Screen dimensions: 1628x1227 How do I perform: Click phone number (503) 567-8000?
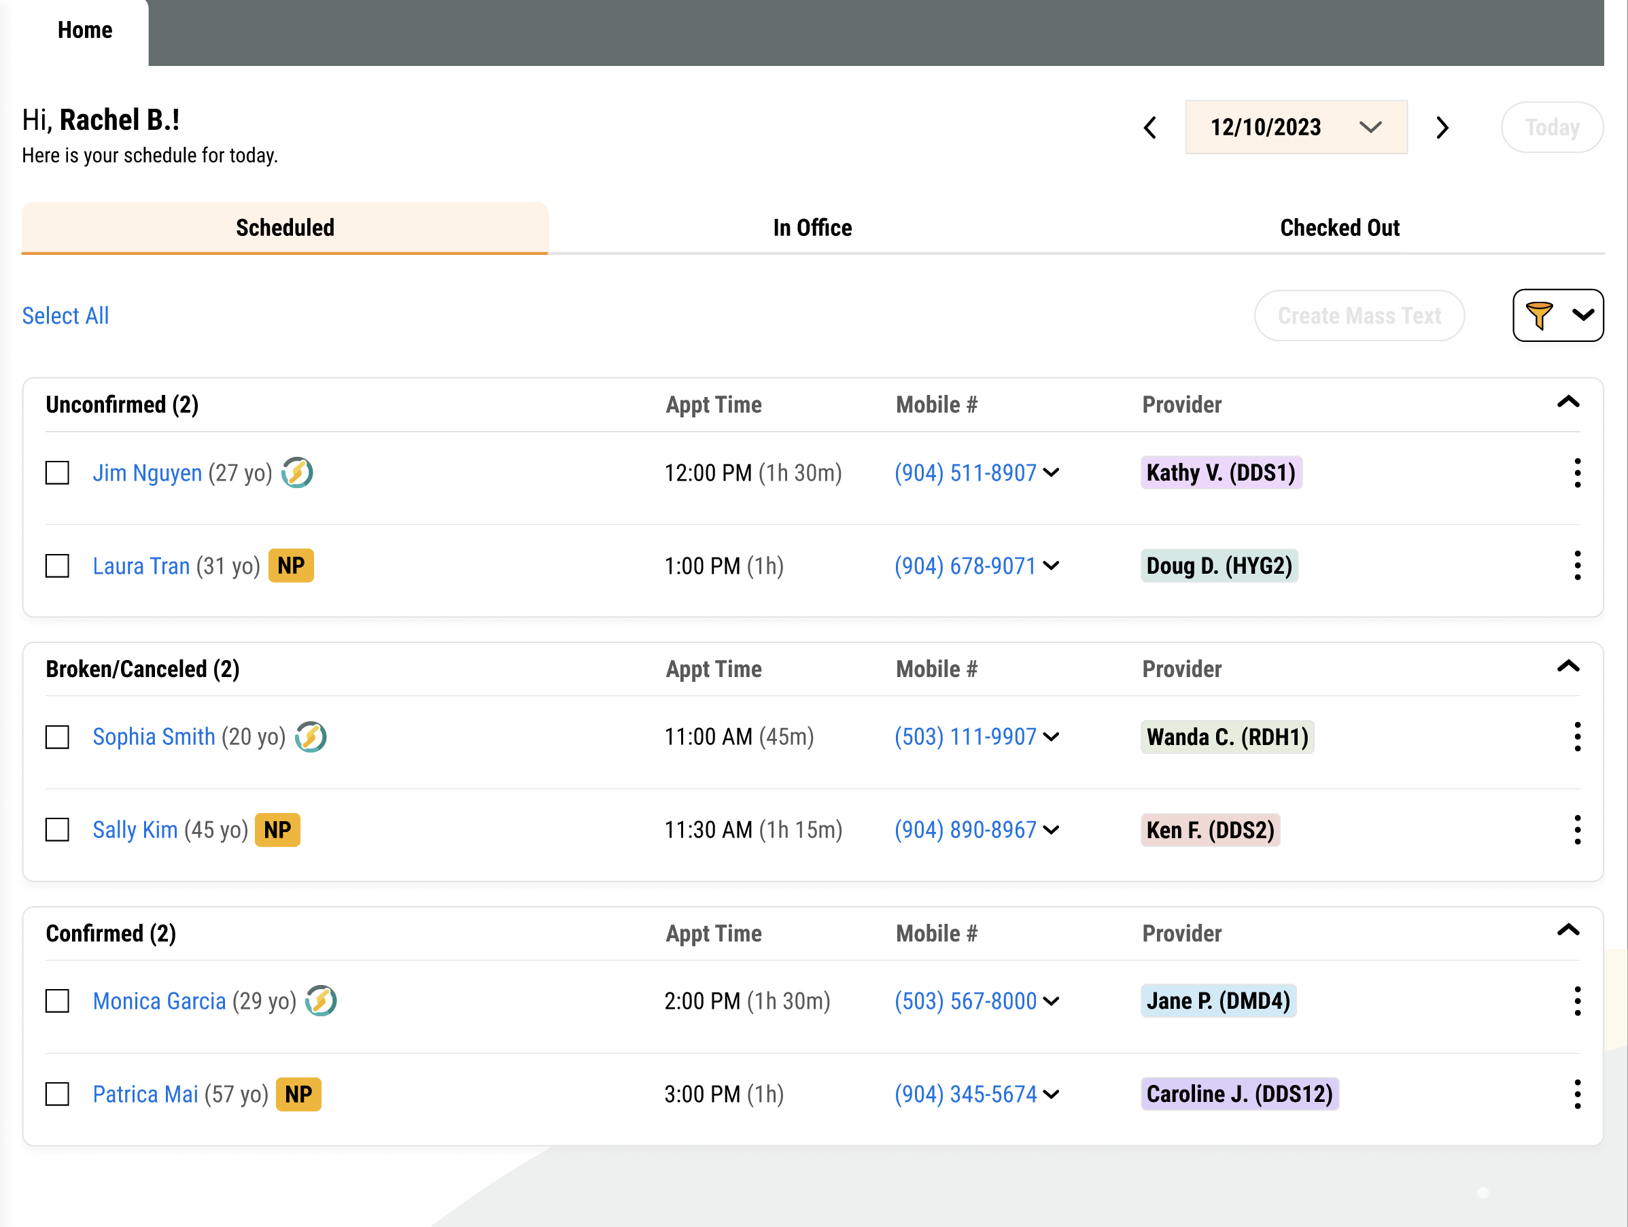[x=965, y=1001]
